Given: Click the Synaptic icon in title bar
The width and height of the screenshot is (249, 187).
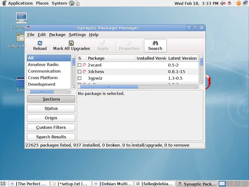Looking at the screenshot, I should pos(29,28).
